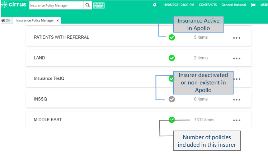The image size is (268, 156).
Task: Focus the Insurance Policy Manager search field
Action: coord(56,5)
